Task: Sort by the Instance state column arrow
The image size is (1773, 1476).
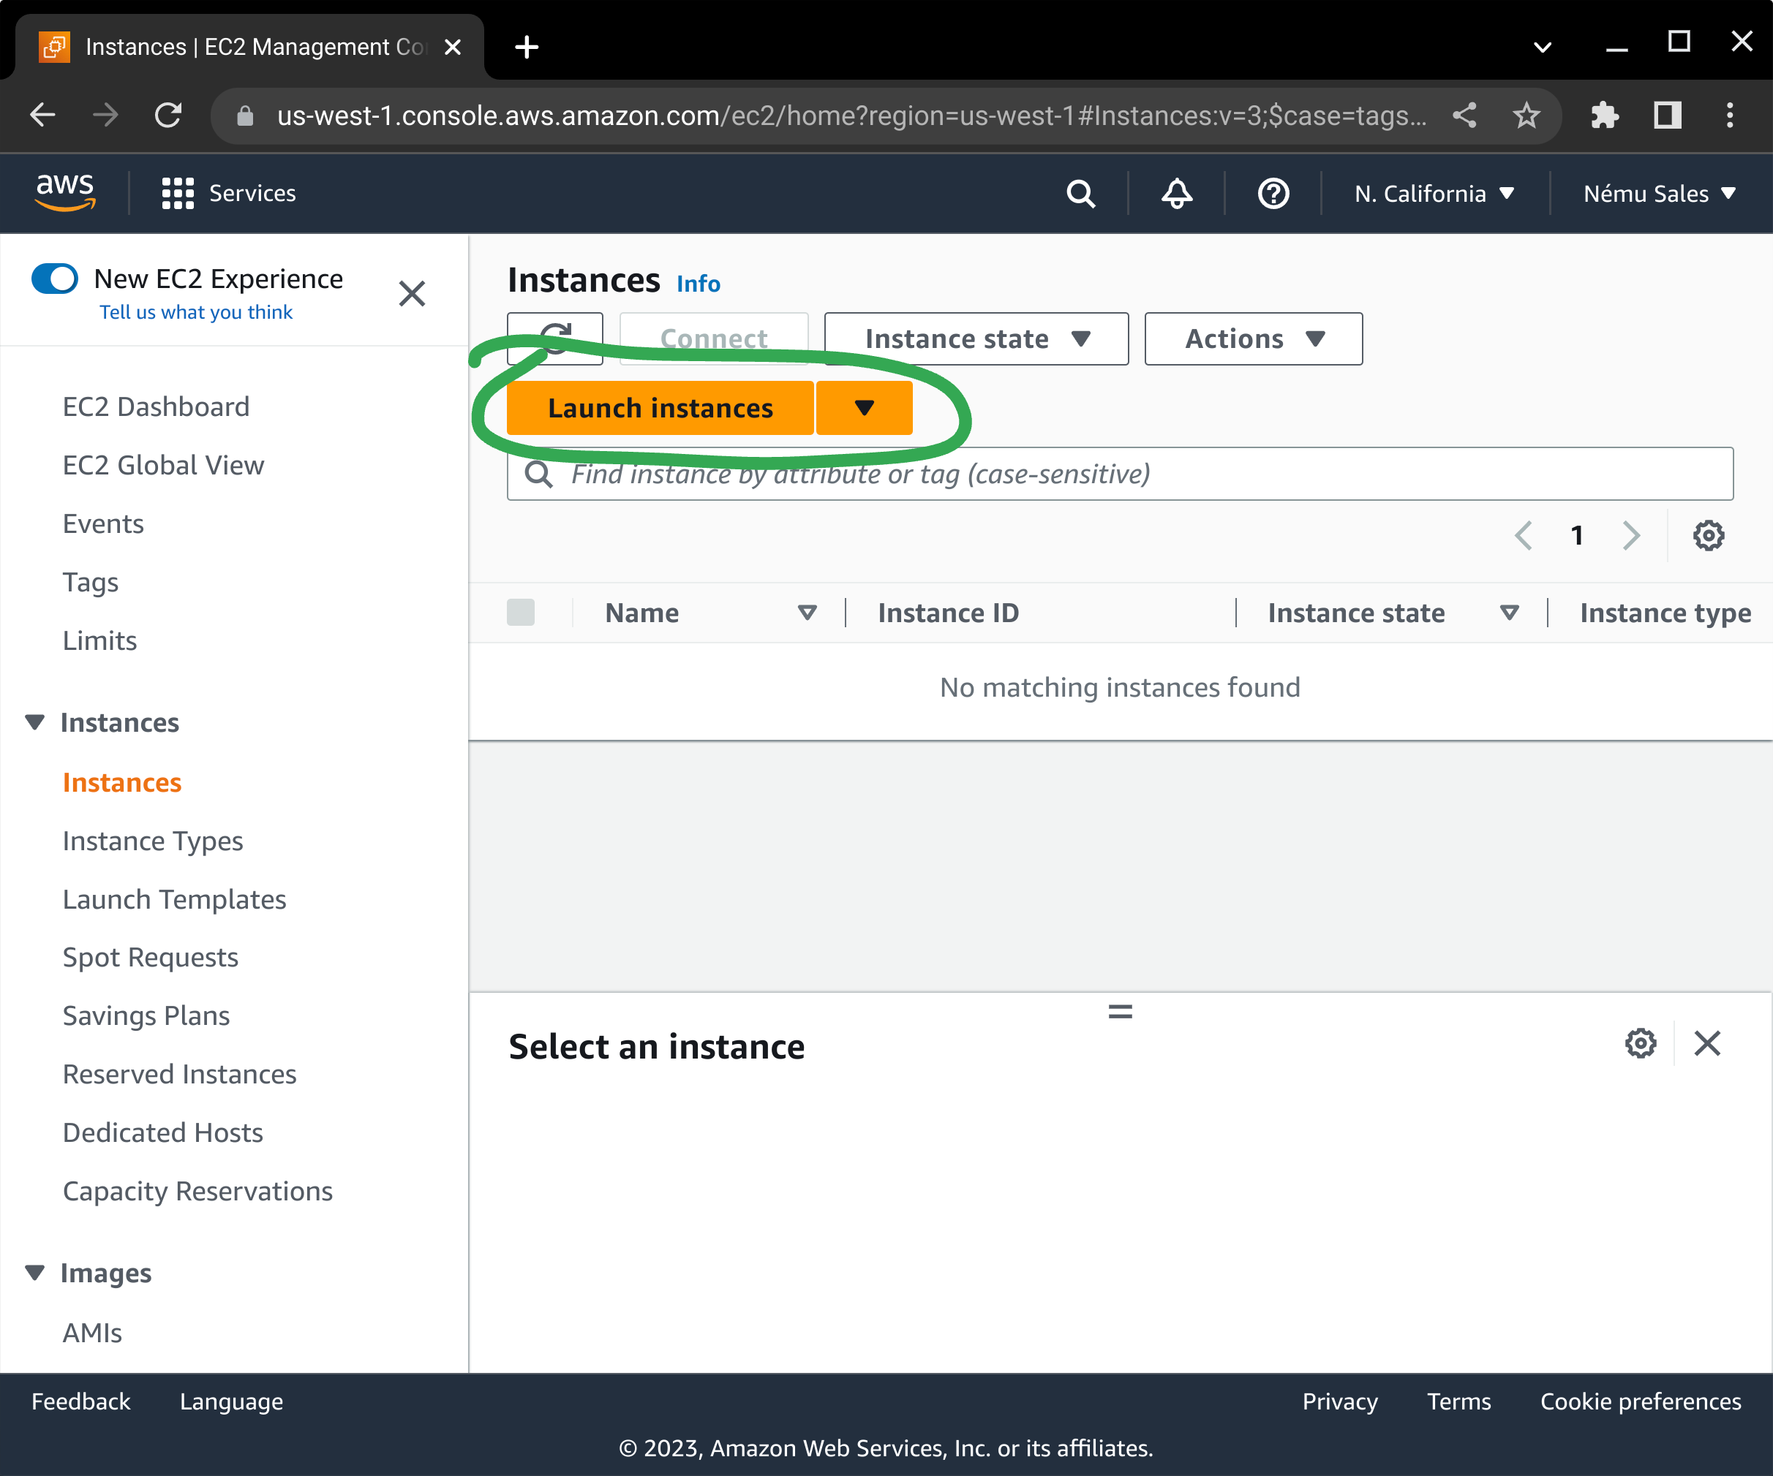Action: [1510, 613]
